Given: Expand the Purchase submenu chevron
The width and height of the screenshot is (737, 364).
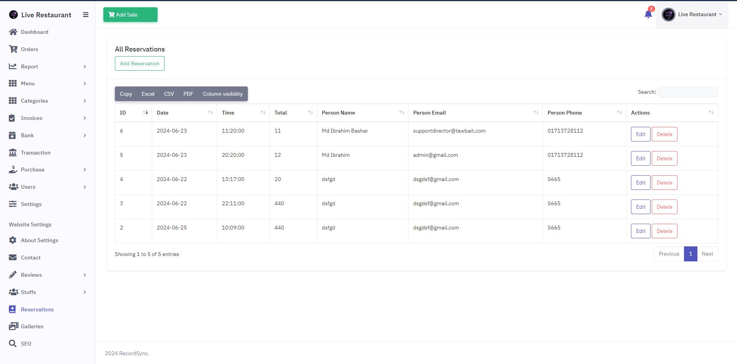Looking at the screenshot, I should [x=85, y=170].
